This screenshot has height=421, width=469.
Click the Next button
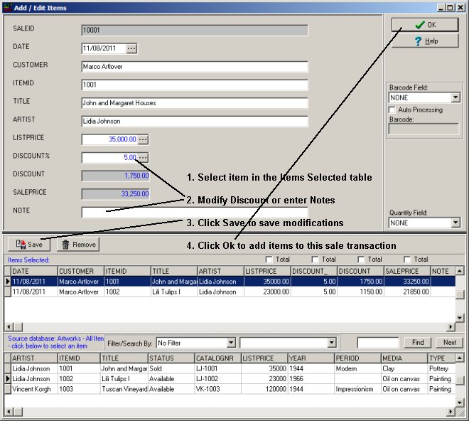pos(450,342)
